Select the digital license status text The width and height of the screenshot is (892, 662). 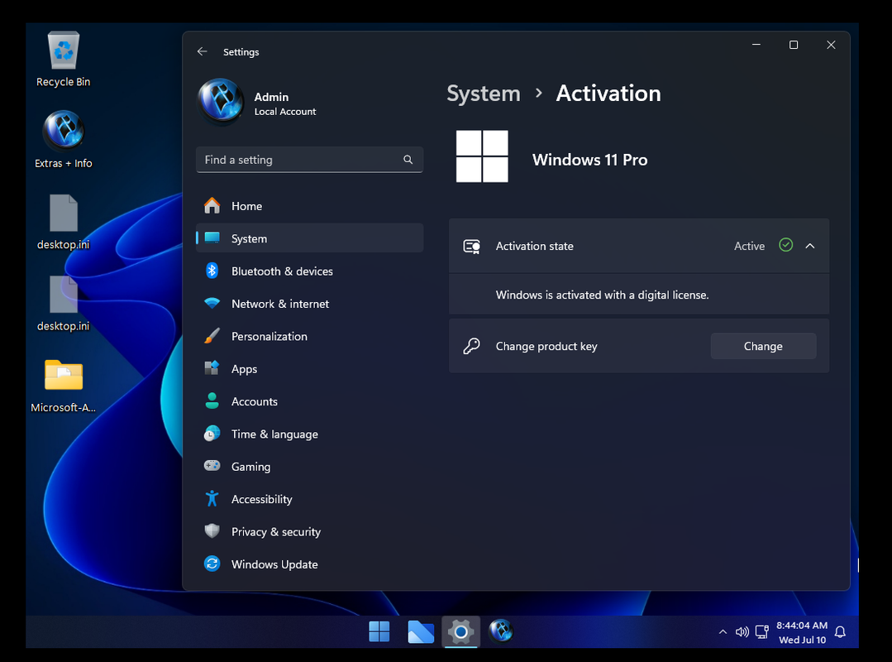602,295
